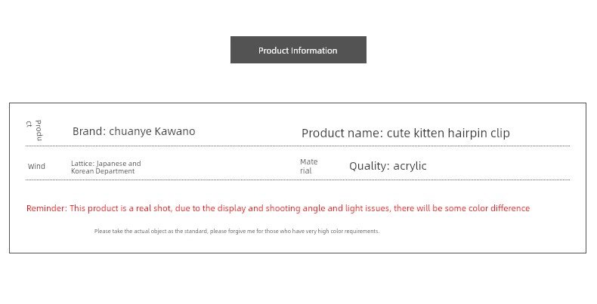Select the word acrylic

click(410, 166)
